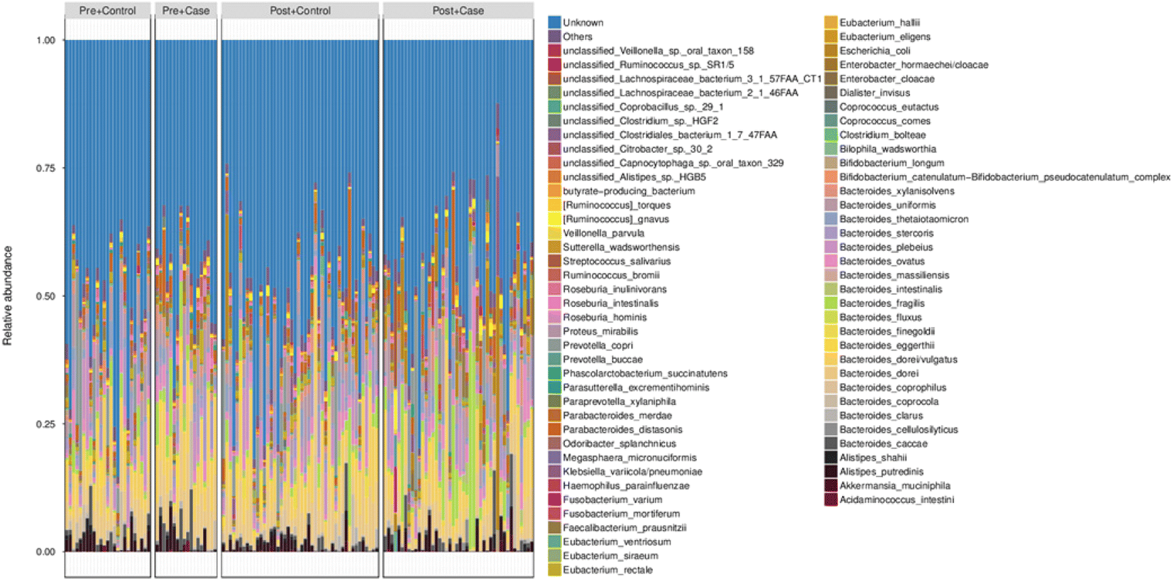Viewport: 1172px width, 581px height.
Task: Click the Veillonella_parvula legend swatch
Action: (x=555, y=233)
